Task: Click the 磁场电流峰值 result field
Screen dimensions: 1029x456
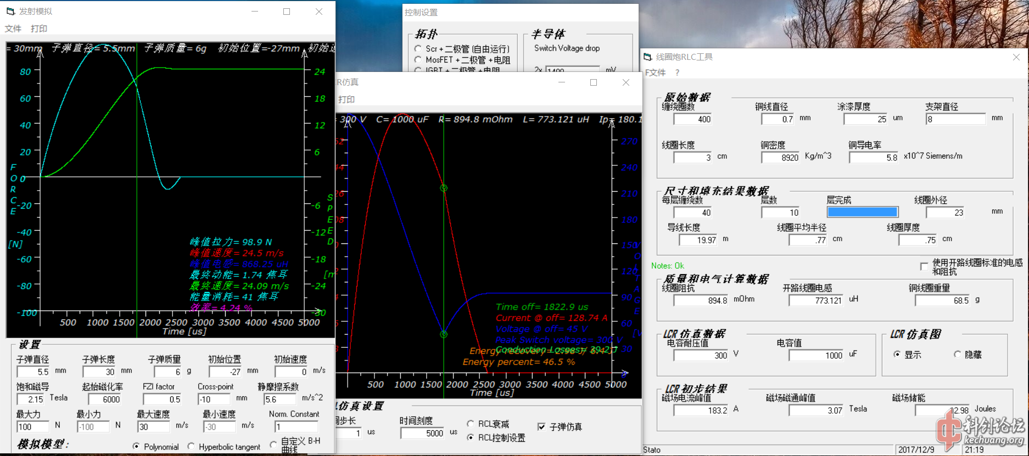Action: point(701,410)
